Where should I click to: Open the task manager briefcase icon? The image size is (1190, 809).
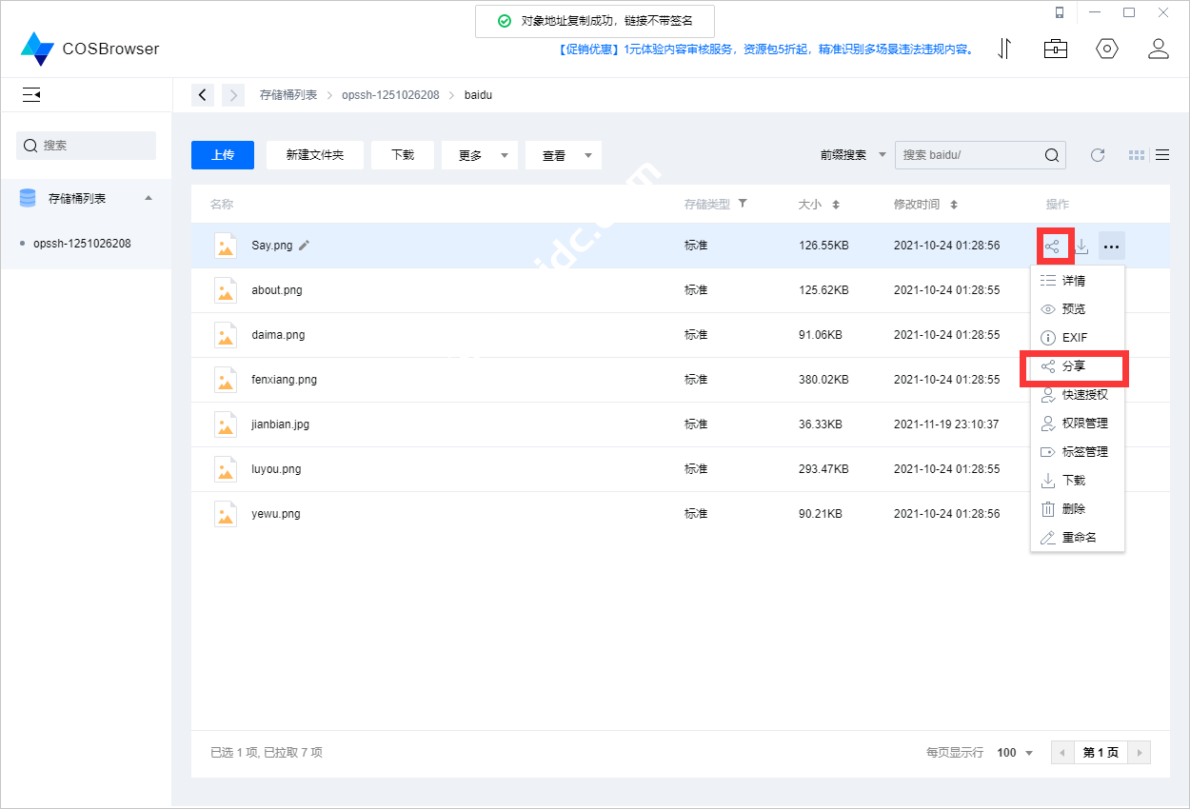click(x=1055, y=48)
